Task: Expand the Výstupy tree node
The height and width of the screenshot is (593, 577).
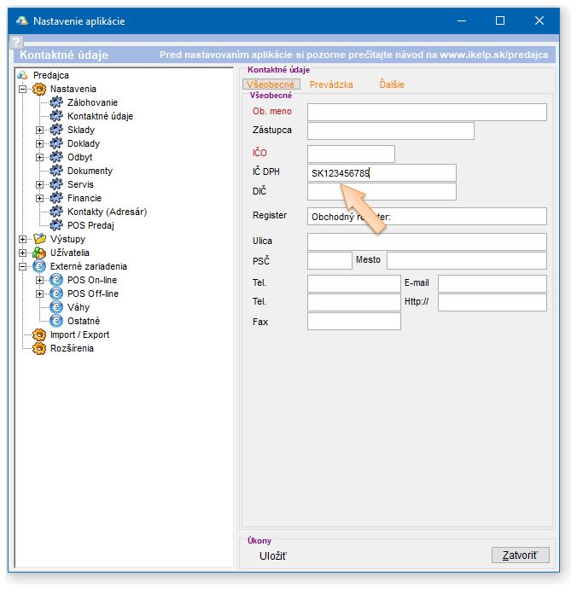Action: [22, 239]
